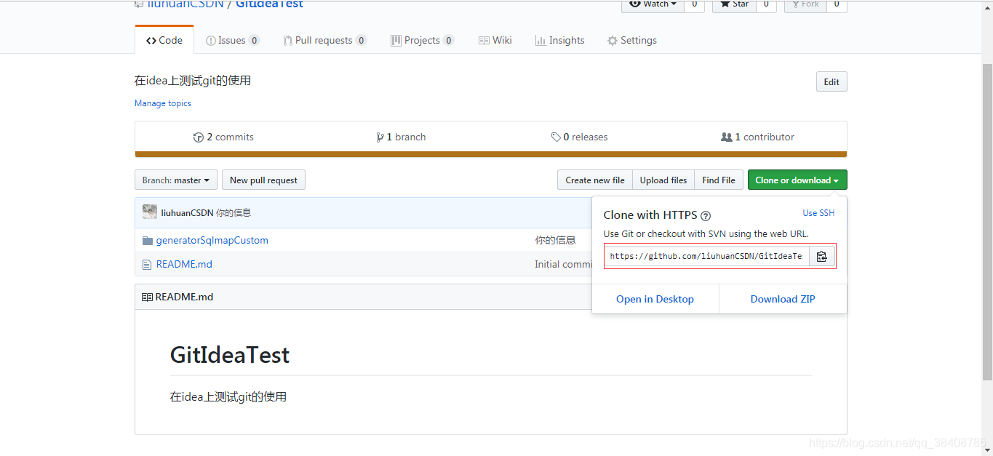Click the commits clock icon

click(199, 137)
